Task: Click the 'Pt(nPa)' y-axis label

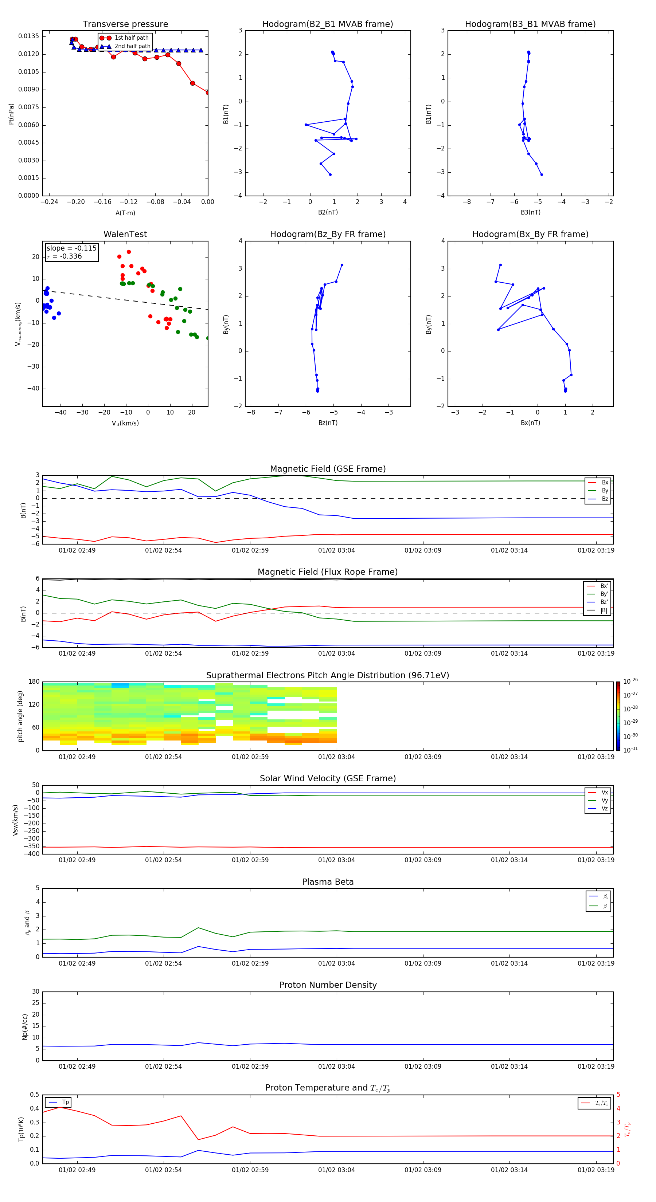Action: pos(11,114)
